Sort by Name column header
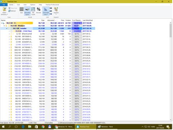173x130 pixels. pos(3,20)
